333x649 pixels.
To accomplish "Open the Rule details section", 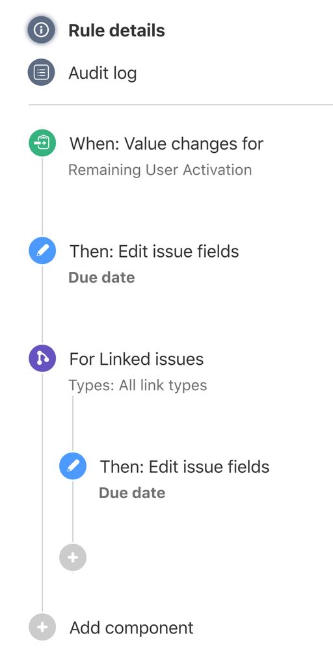I will point(117,31).
